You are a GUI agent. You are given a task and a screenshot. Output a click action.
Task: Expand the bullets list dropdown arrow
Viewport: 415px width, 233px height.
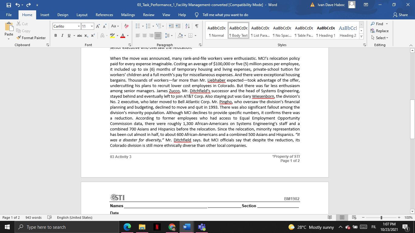tap(142, 26)
